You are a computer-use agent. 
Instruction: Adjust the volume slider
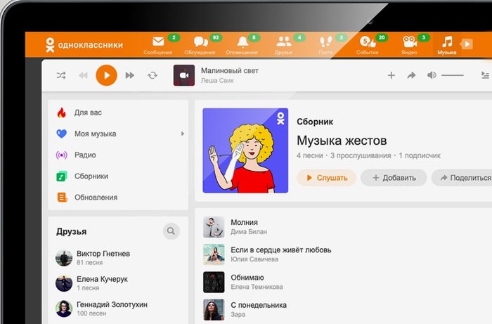click(452, 75)
